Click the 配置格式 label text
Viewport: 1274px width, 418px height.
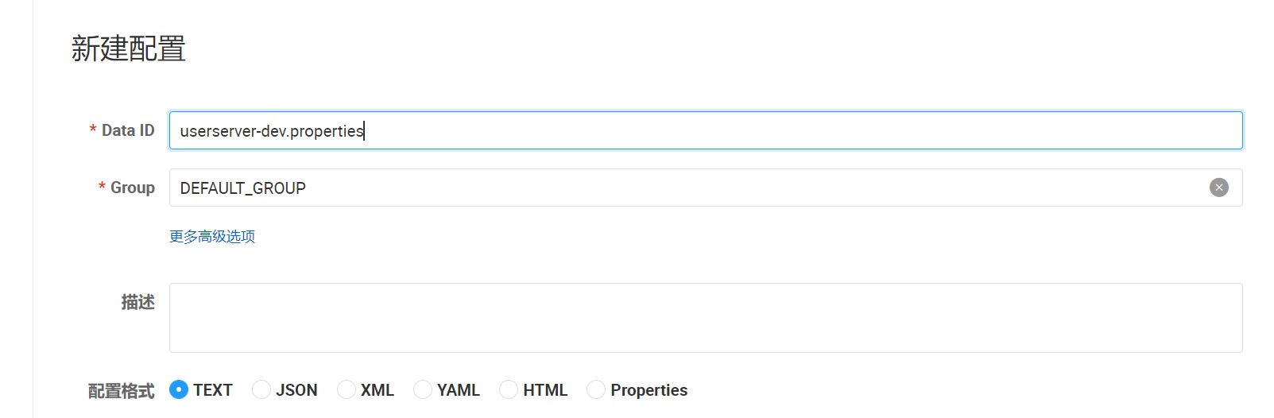[x=121, y=390]
